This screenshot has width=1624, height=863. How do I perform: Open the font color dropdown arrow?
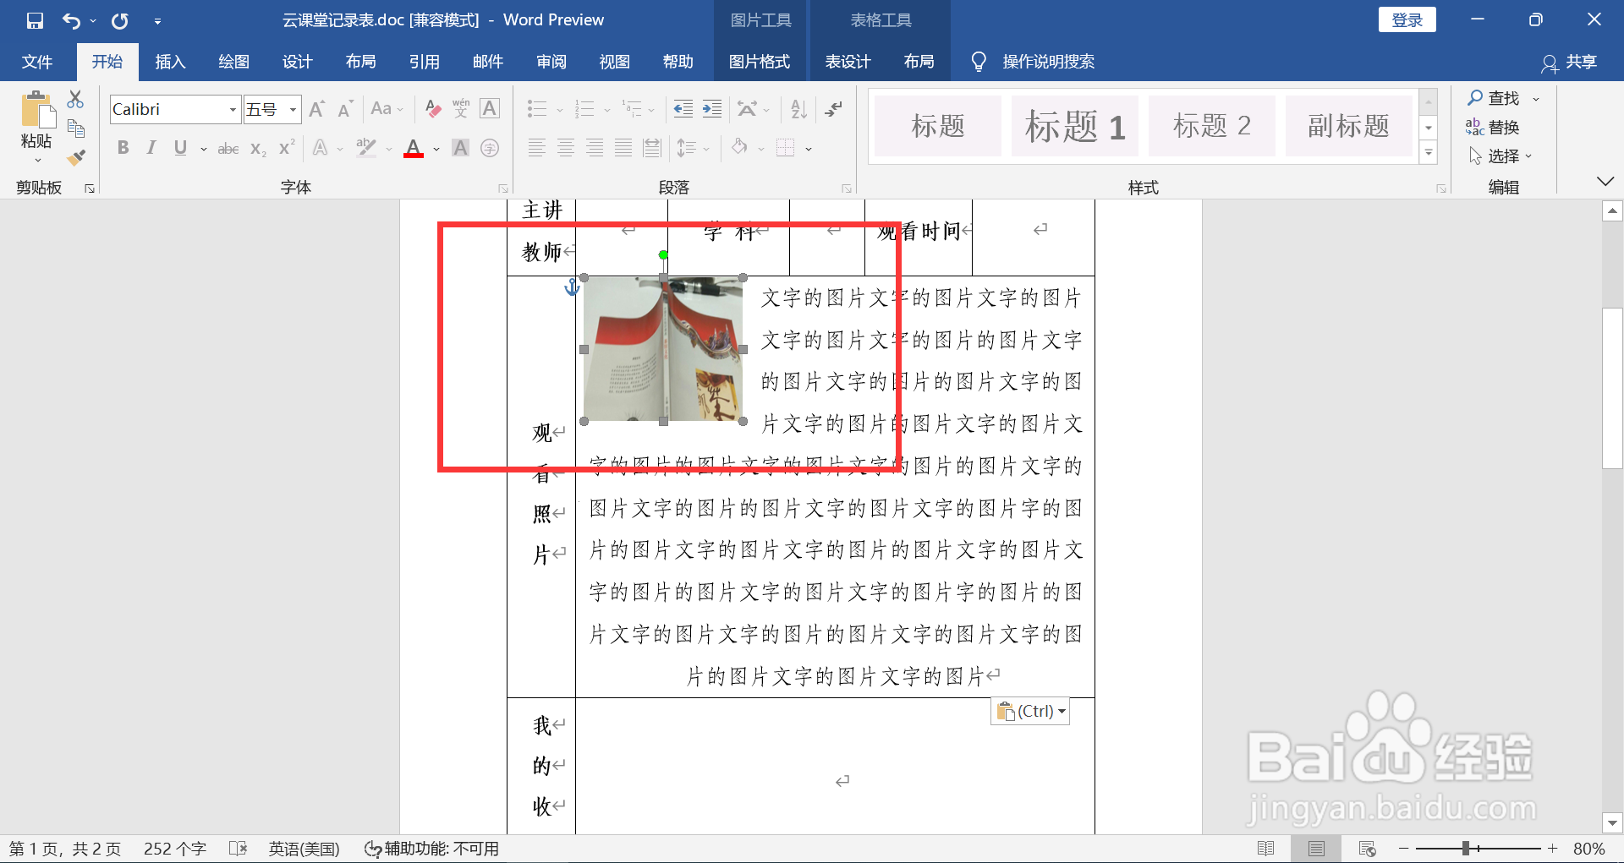(436, 148)
